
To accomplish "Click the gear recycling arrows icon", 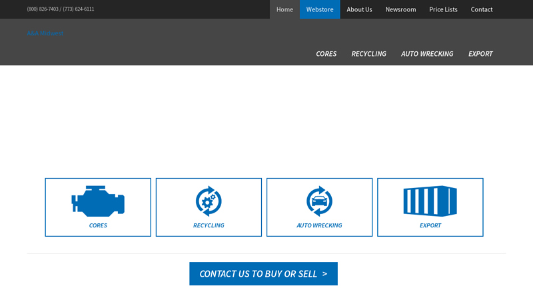I will coord(209,201).
